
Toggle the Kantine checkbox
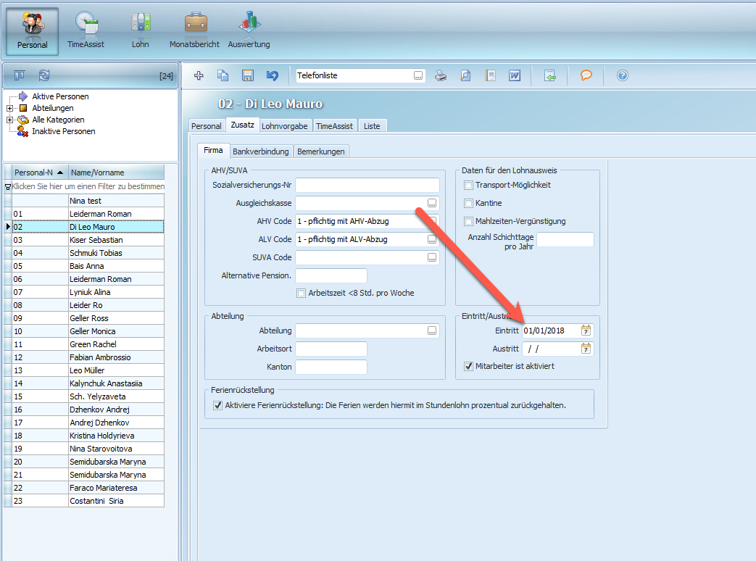tap(468, 204)
